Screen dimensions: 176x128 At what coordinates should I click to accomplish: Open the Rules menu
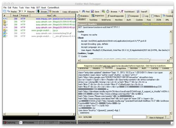pos(15,8)
